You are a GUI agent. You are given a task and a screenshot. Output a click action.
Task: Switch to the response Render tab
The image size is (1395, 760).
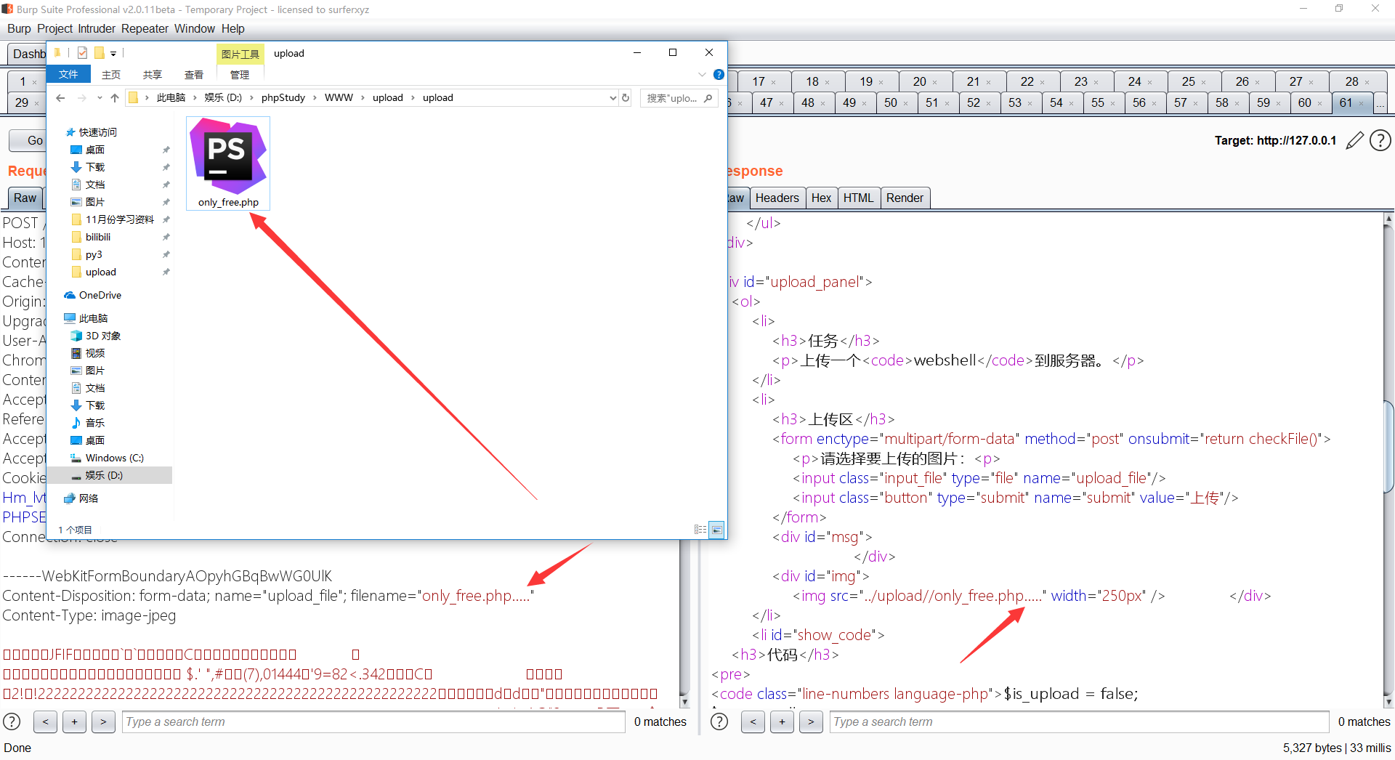tap(904, 198)
